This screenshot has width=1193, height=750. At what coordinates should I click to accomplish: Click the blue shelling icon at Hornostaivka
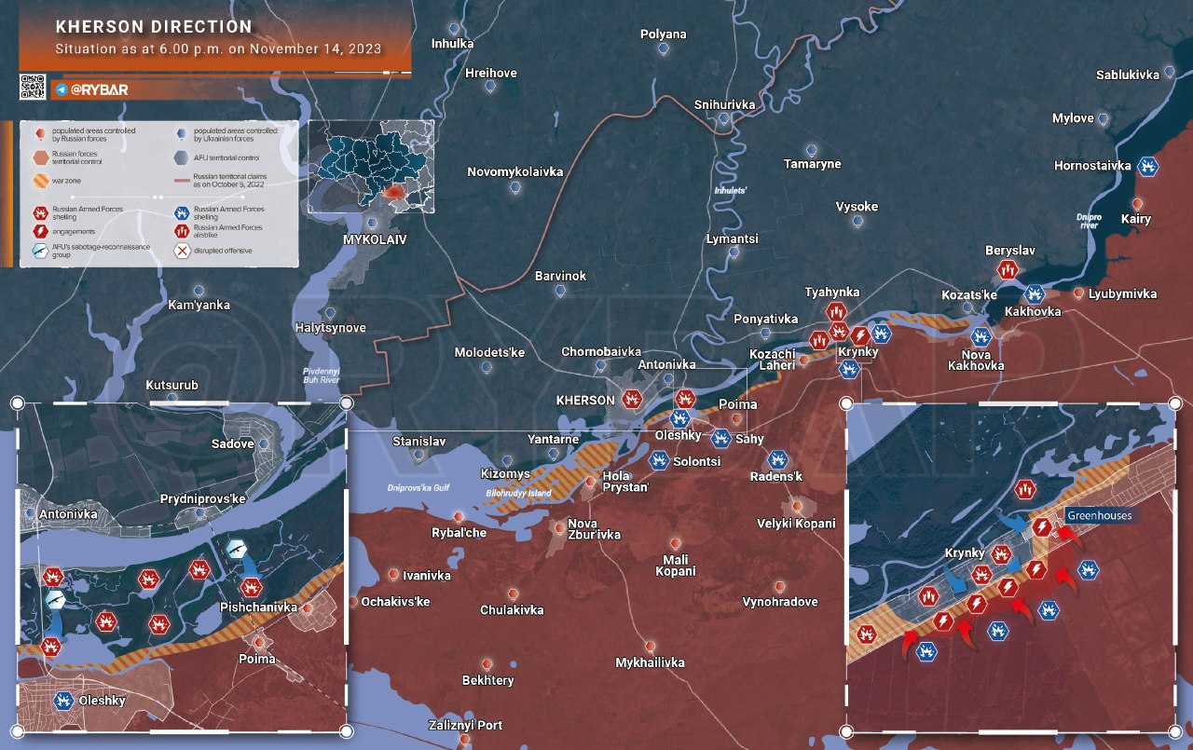pyautogui.click(x=1149, y=166)
